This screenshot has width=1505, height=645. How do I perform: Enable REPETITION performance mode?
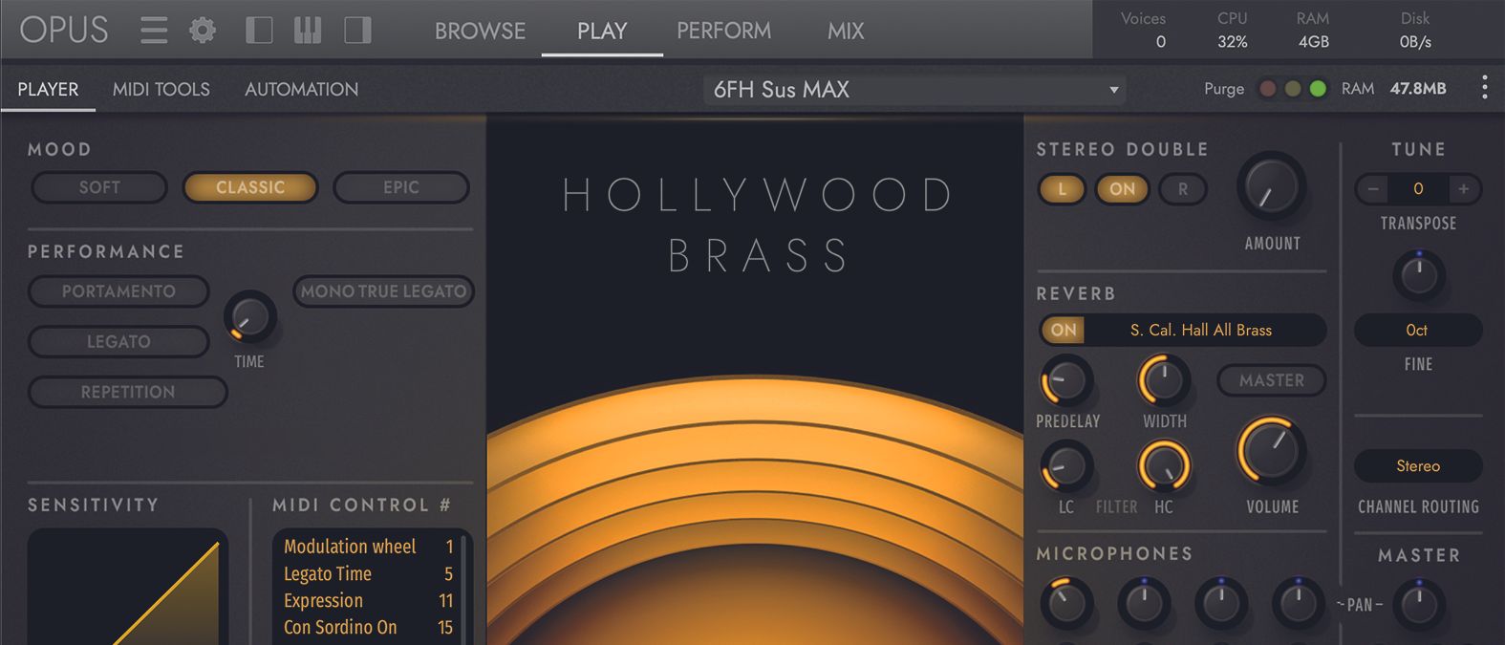[x=128, y=392]
